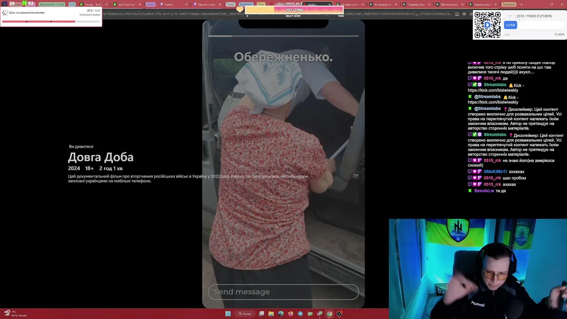Select the 'Donations' tab group label
This screenshot has width=567, height=319.
point(246,4)
